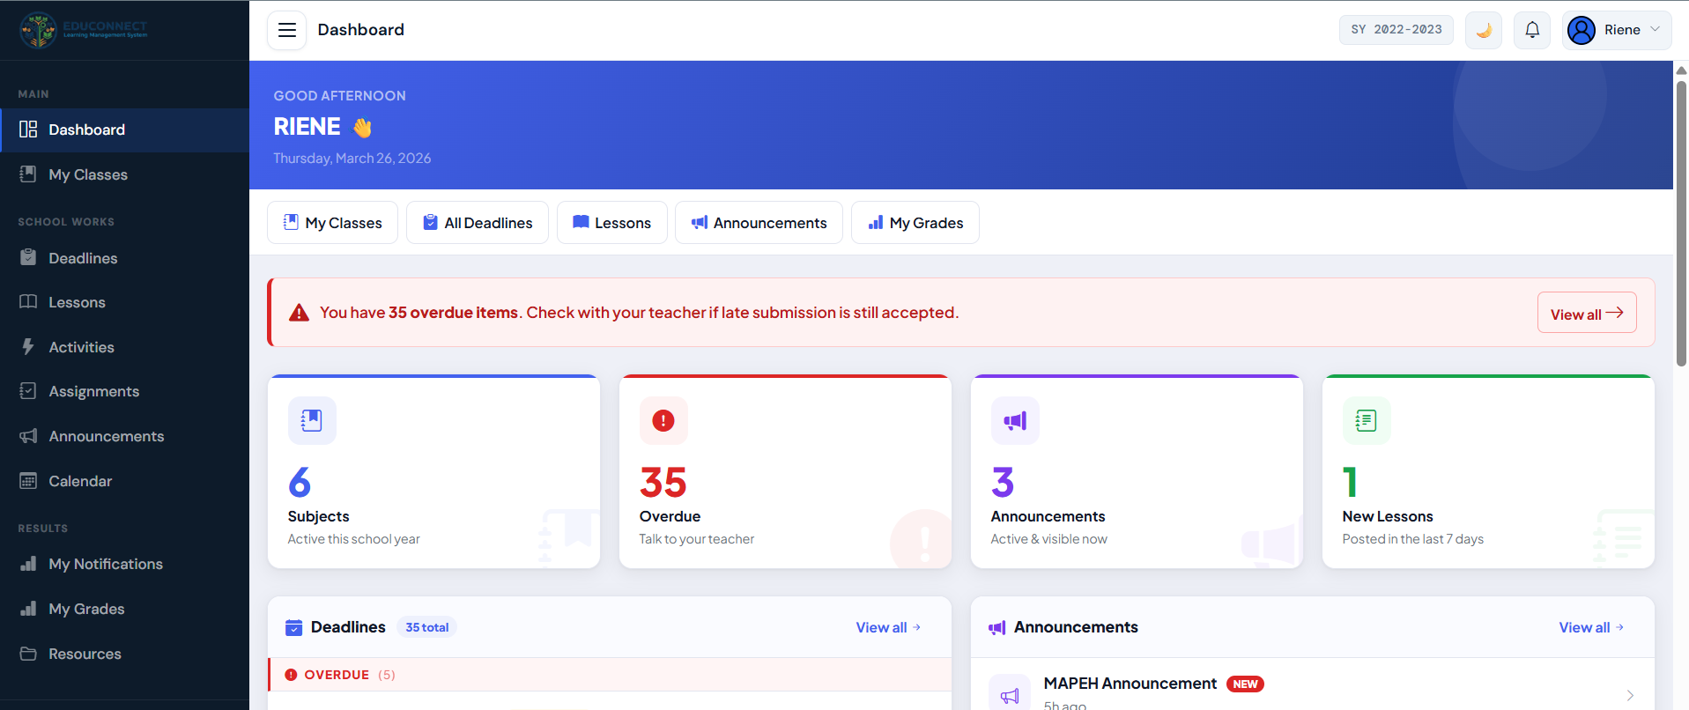This screenshot has height=710, width=1689.
Task: Click the scrollbar up arrow
Action: click(1681, 70)
